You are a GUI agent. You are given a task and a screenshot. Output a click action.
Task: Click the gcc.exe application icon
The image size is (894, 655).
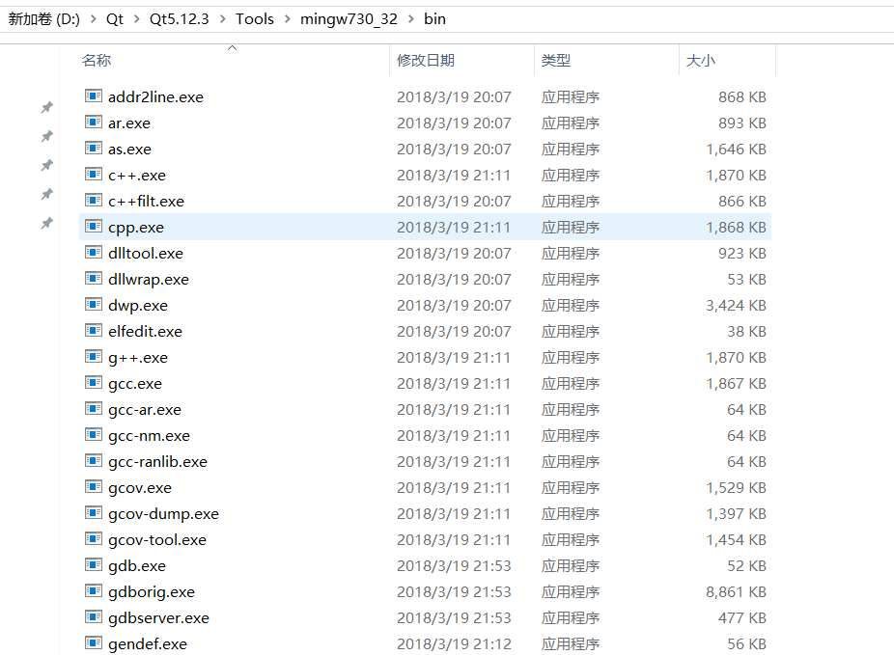click(94, 383)
